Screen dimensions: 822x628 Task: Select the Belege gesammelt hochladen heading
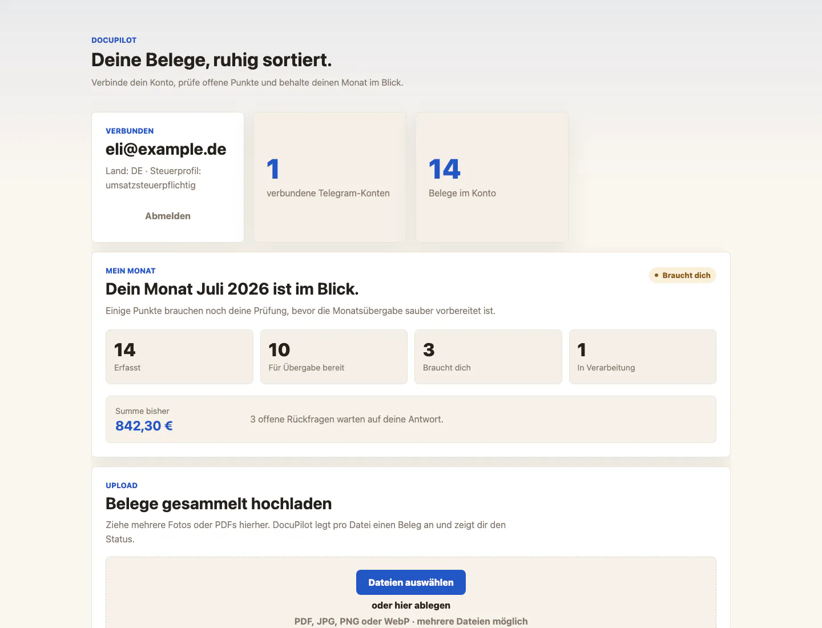[x=219, y=504]
